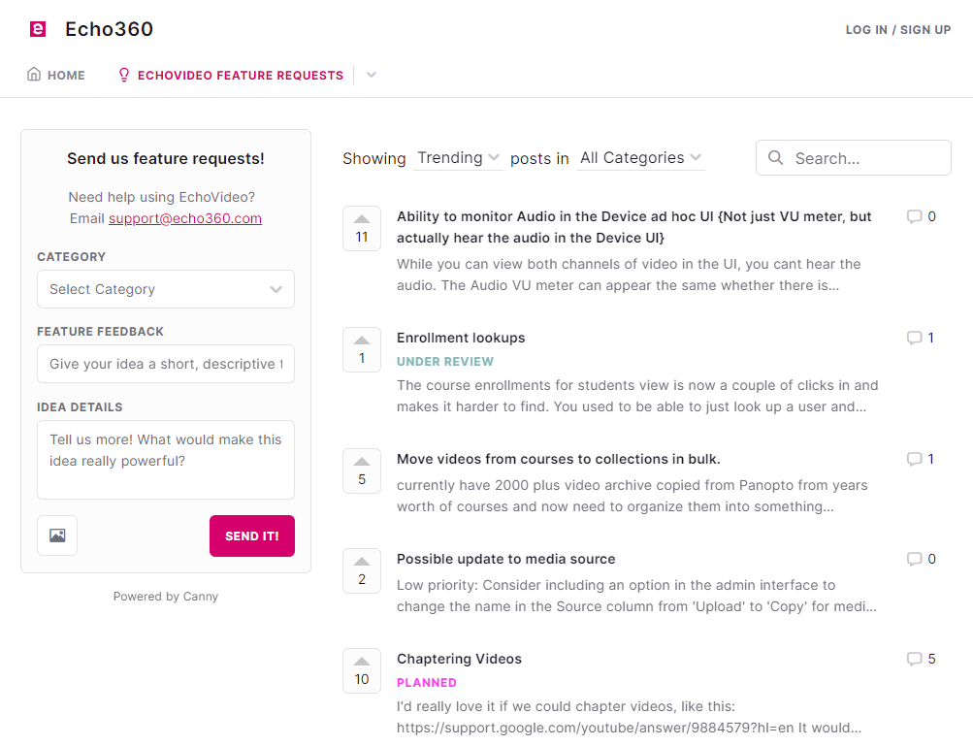Click 'The course enrollments for students' description

pos(638,396)
